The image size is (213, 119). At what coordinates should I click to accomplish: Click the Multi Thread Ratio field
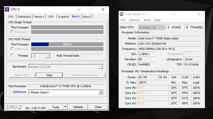click(x=92, y=56)
